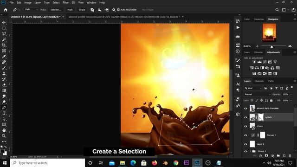Viewport: 297px width, 167px height.
Task: Toggle Auto Add/Delete checkbox
Action: [x=118, y=10]
